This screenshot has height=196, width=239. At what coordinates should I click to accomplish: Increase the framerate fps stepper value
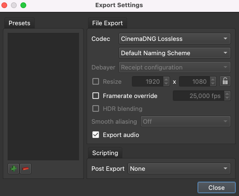pos(227,94)
